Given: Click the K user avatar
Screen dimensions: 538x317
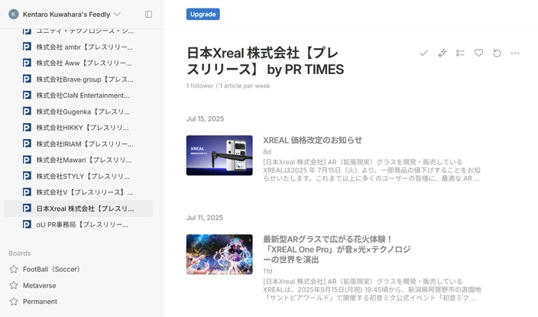Looking at the screenshot, I should 14,14.
